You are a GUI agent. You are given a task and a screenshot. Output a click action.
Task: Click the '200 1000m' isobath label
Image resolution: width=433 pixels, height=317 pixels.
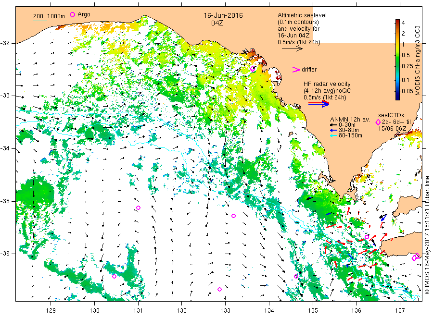click(x=49, y=16)
